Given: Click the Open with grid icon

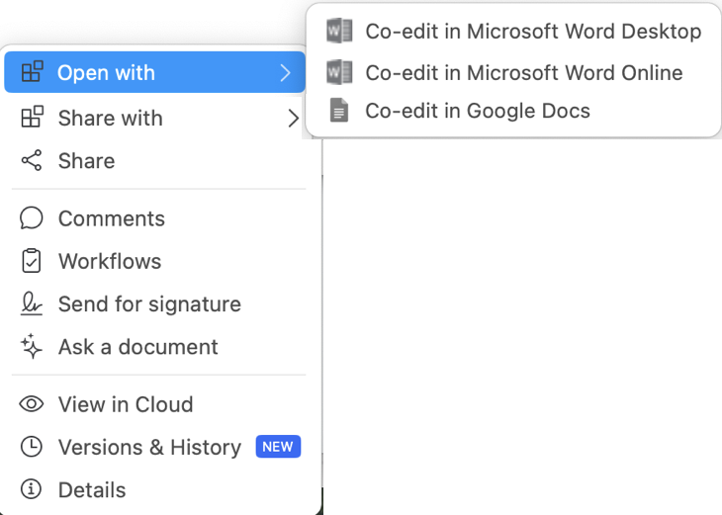Looking at the screenshot, I should coord(33,72).
